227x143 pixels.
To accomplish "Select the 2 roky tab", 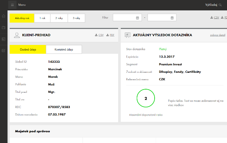I will tap(59, 18).
